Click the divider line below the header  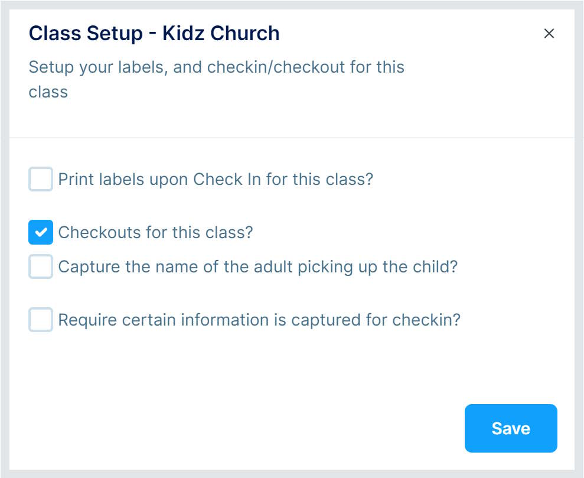tap(292, 138)
